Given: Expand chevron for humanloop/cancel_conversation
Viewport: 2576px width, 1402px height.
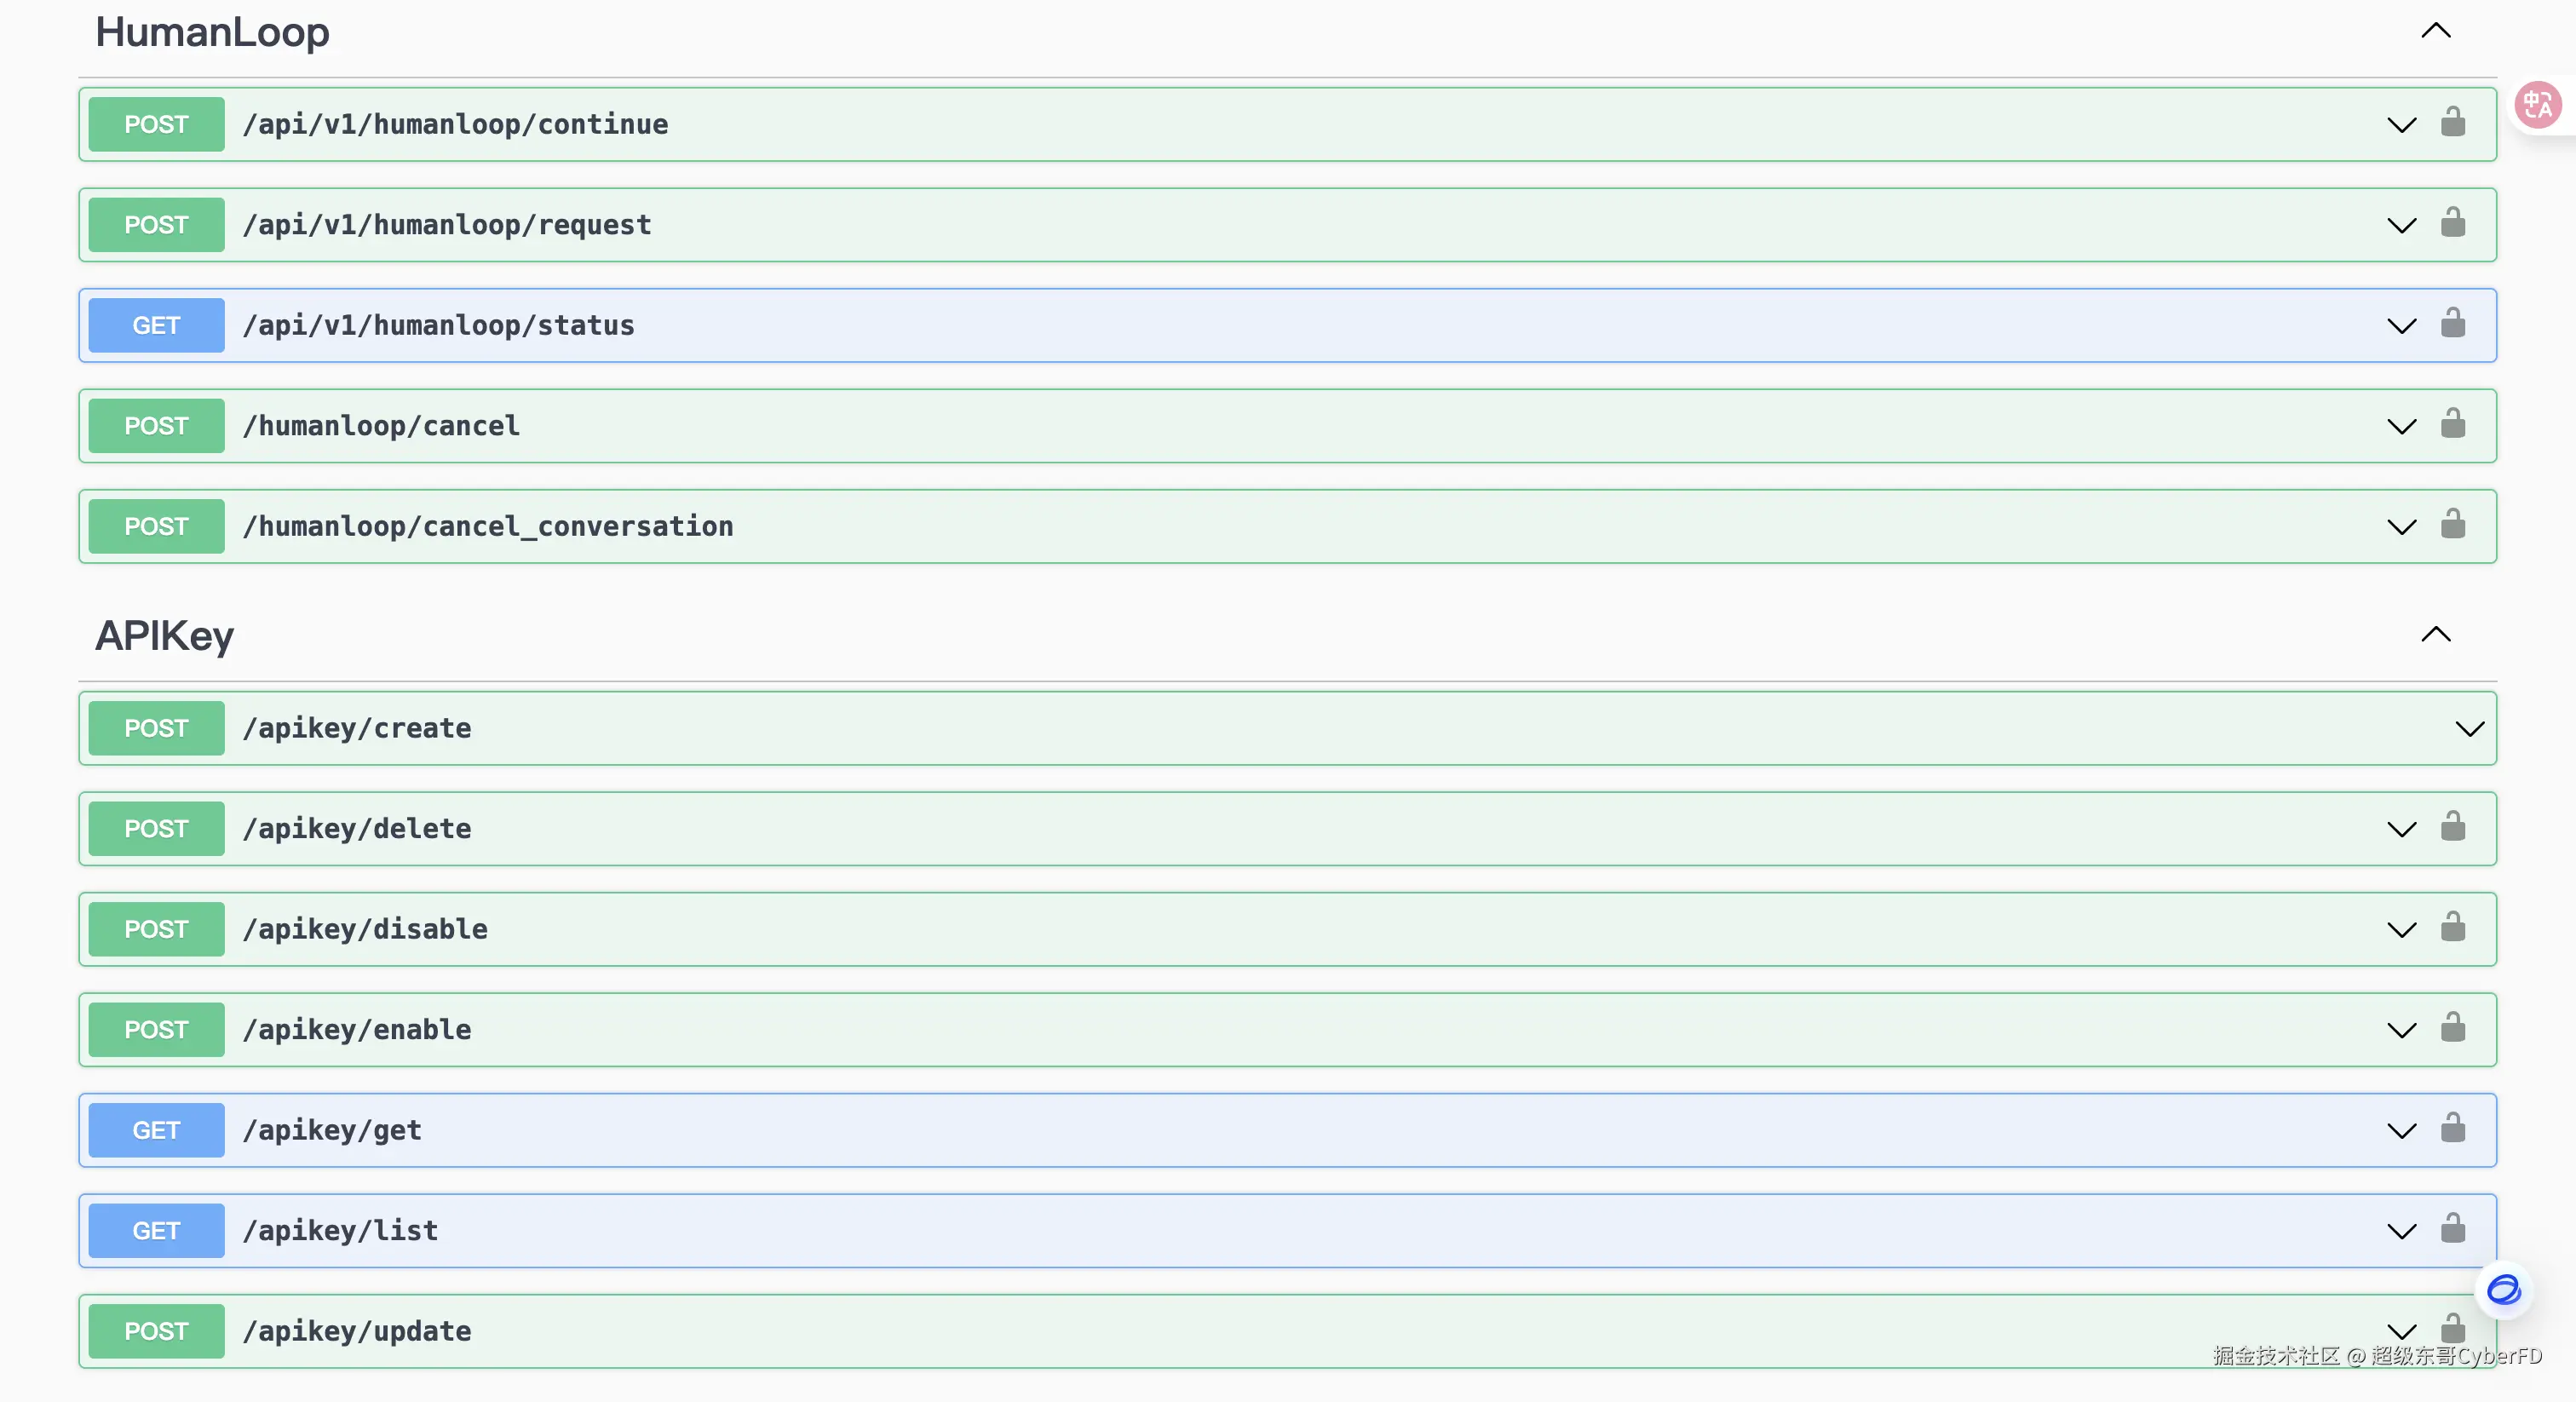Looking at the screenshot, I should [2401, 527].
